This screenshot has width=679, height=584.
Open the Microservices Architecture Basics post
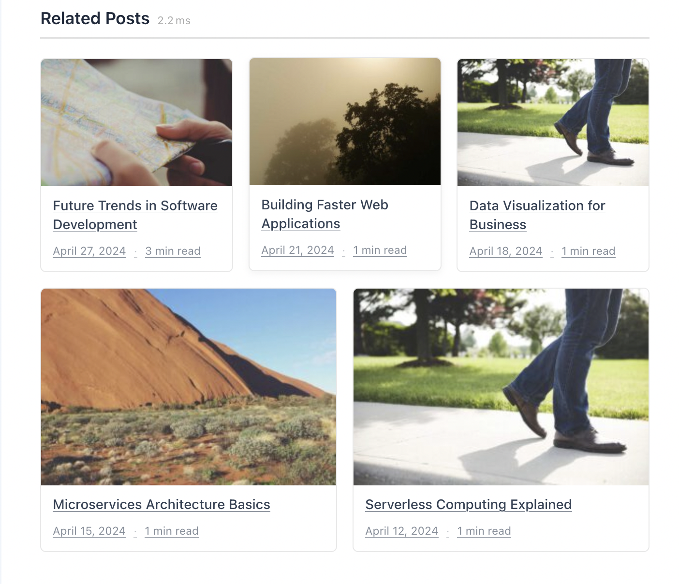click(162, 504)
